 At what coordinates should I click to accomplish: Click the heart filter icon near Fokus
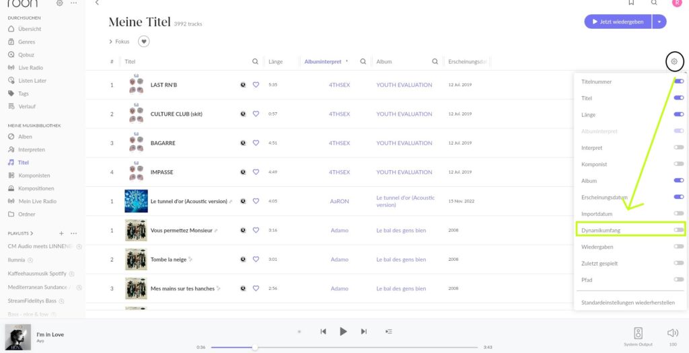(144, 41)
